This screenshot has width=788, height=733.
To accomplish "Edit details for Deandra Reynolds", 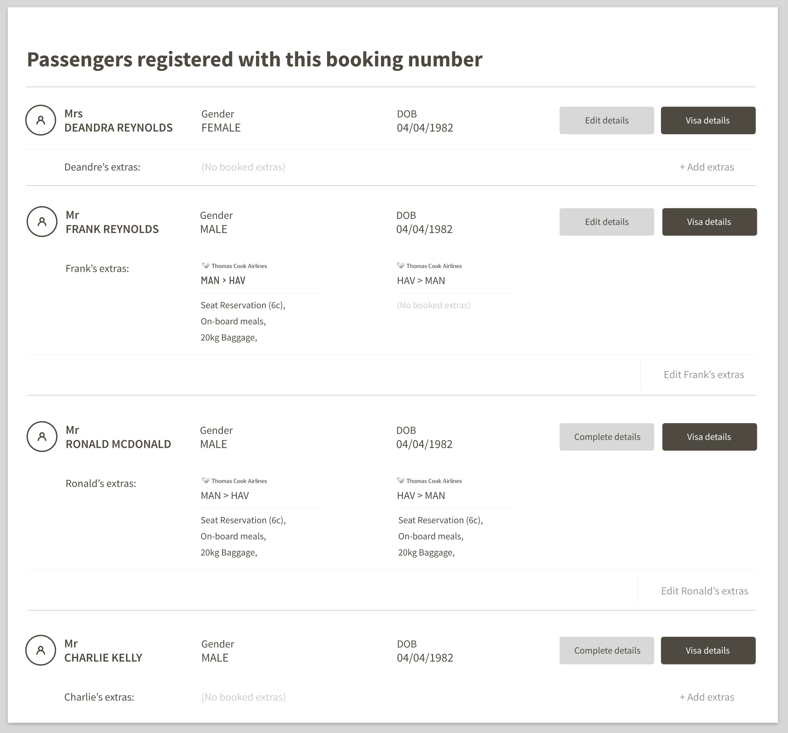I will tap(607, 121).
